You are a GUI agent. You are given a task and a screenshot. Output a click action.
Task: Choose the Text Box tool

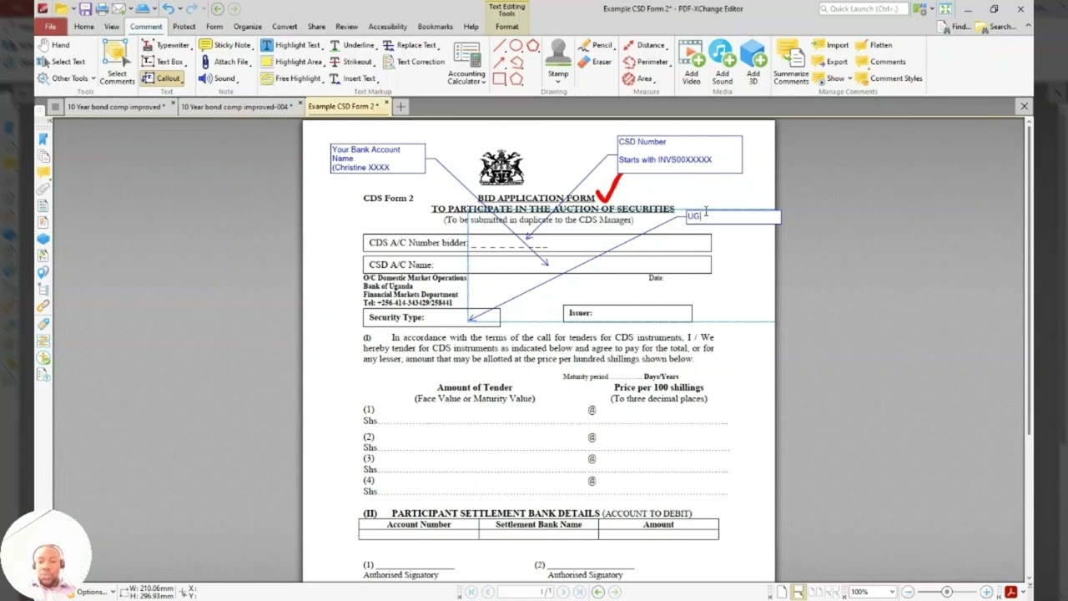pos(163,62)
